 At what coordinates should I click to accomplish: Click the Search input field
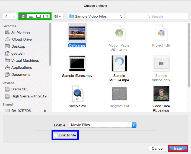[157, 16]
